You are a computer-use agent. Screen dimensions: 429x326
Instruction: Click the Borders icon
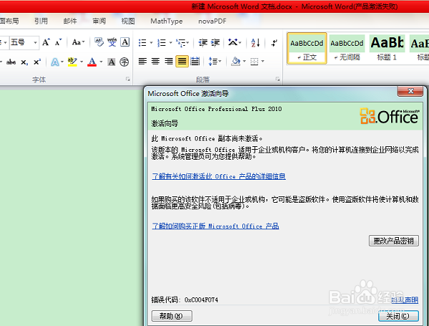[254, 62]
